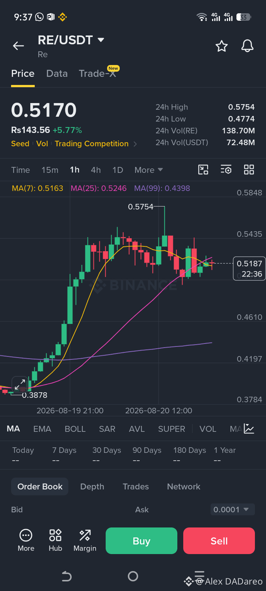Toggle BOLL indicator
The height and width of the screenshot is (591, 266).
point(75,429)
